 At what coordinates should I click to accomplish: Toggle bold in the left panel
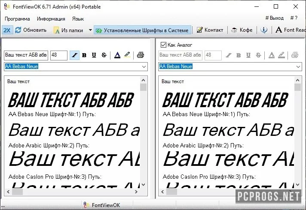(84, 55)
